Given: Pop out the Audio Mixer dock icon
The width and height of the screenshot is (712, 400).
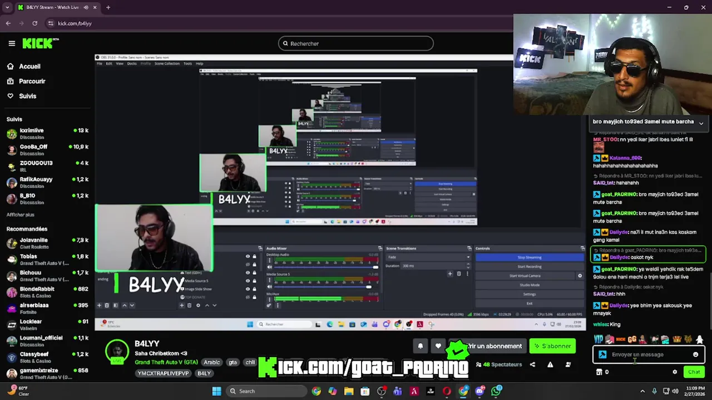Looking at the screenshot, I should click(380, 248).
